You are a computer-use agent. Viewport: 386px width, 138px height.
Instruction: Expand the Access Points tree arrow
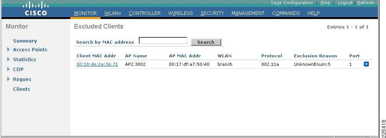[x=9, y=49]
